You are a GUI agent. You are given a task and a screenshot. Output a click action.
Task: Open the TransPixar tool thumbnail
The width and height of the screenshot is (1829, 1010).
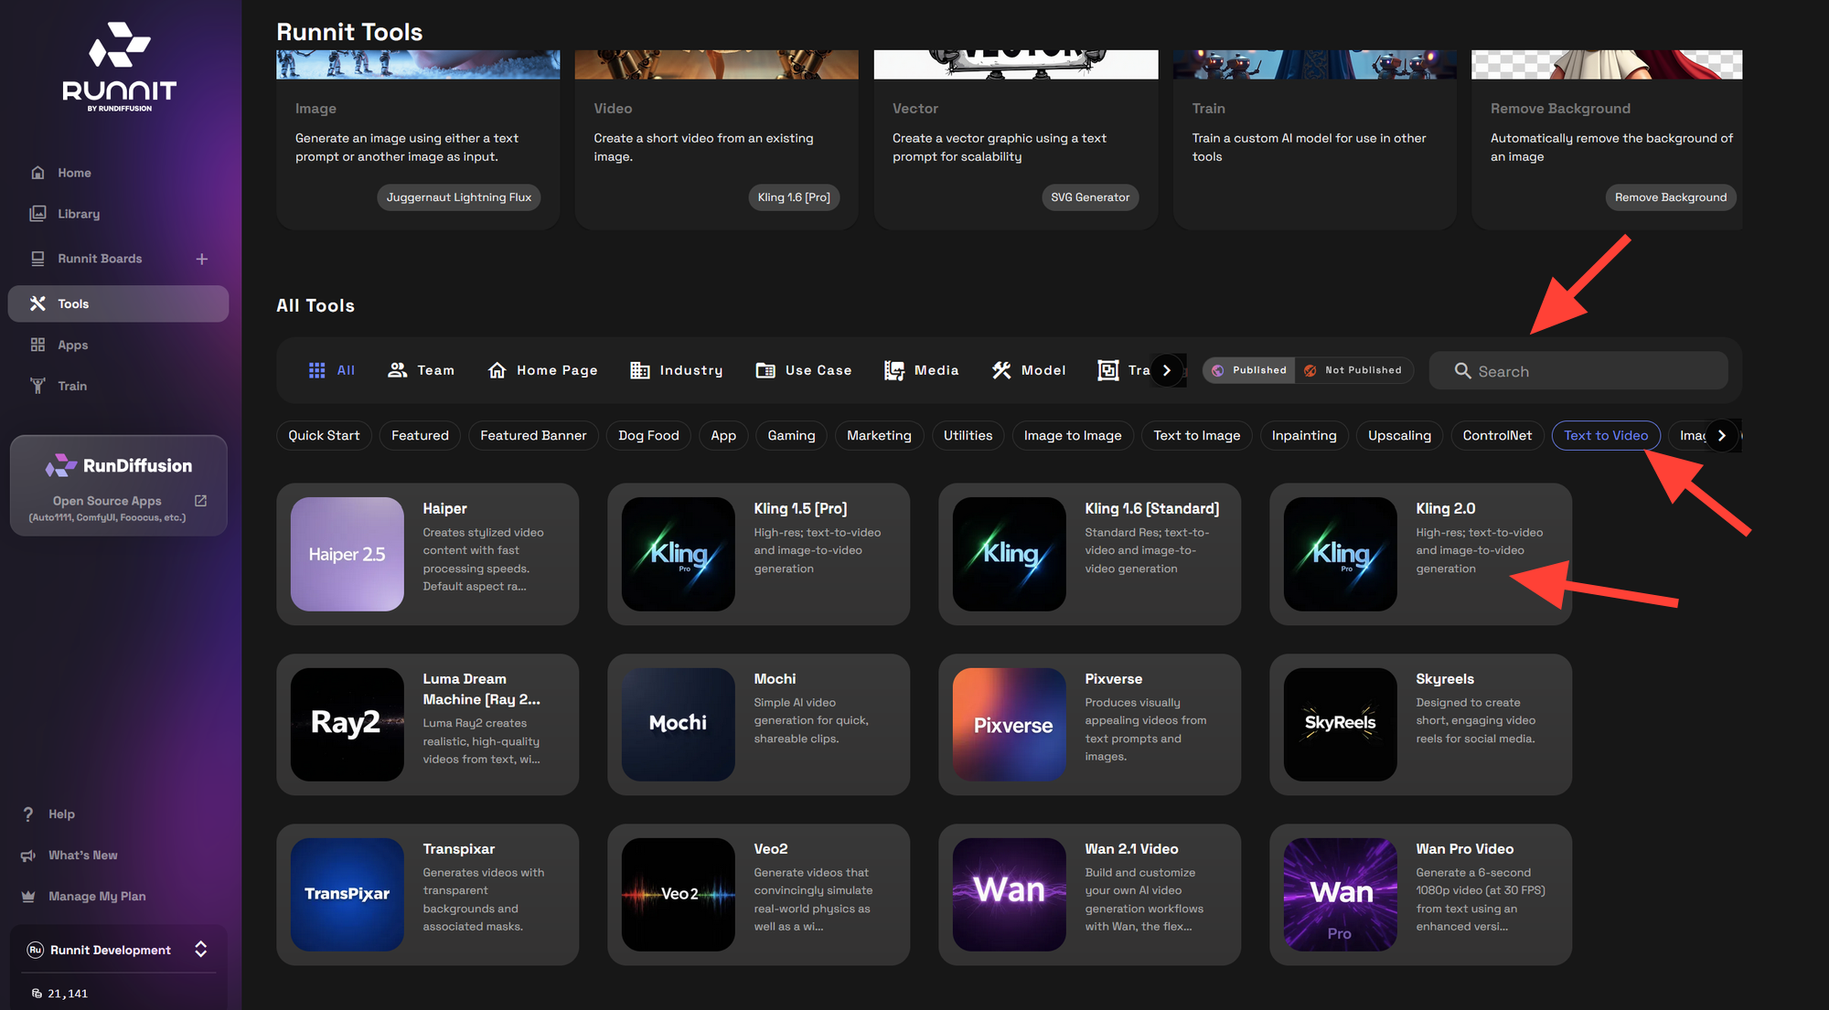348,894
